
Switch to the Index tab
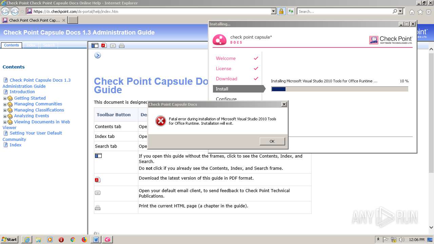[31, 45]
